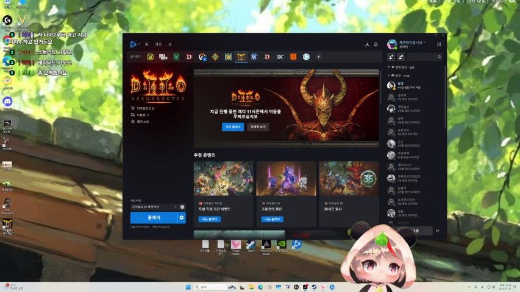The image size is (520, 292).
Task: Click the friends search field
Action: tap(425, 57)
